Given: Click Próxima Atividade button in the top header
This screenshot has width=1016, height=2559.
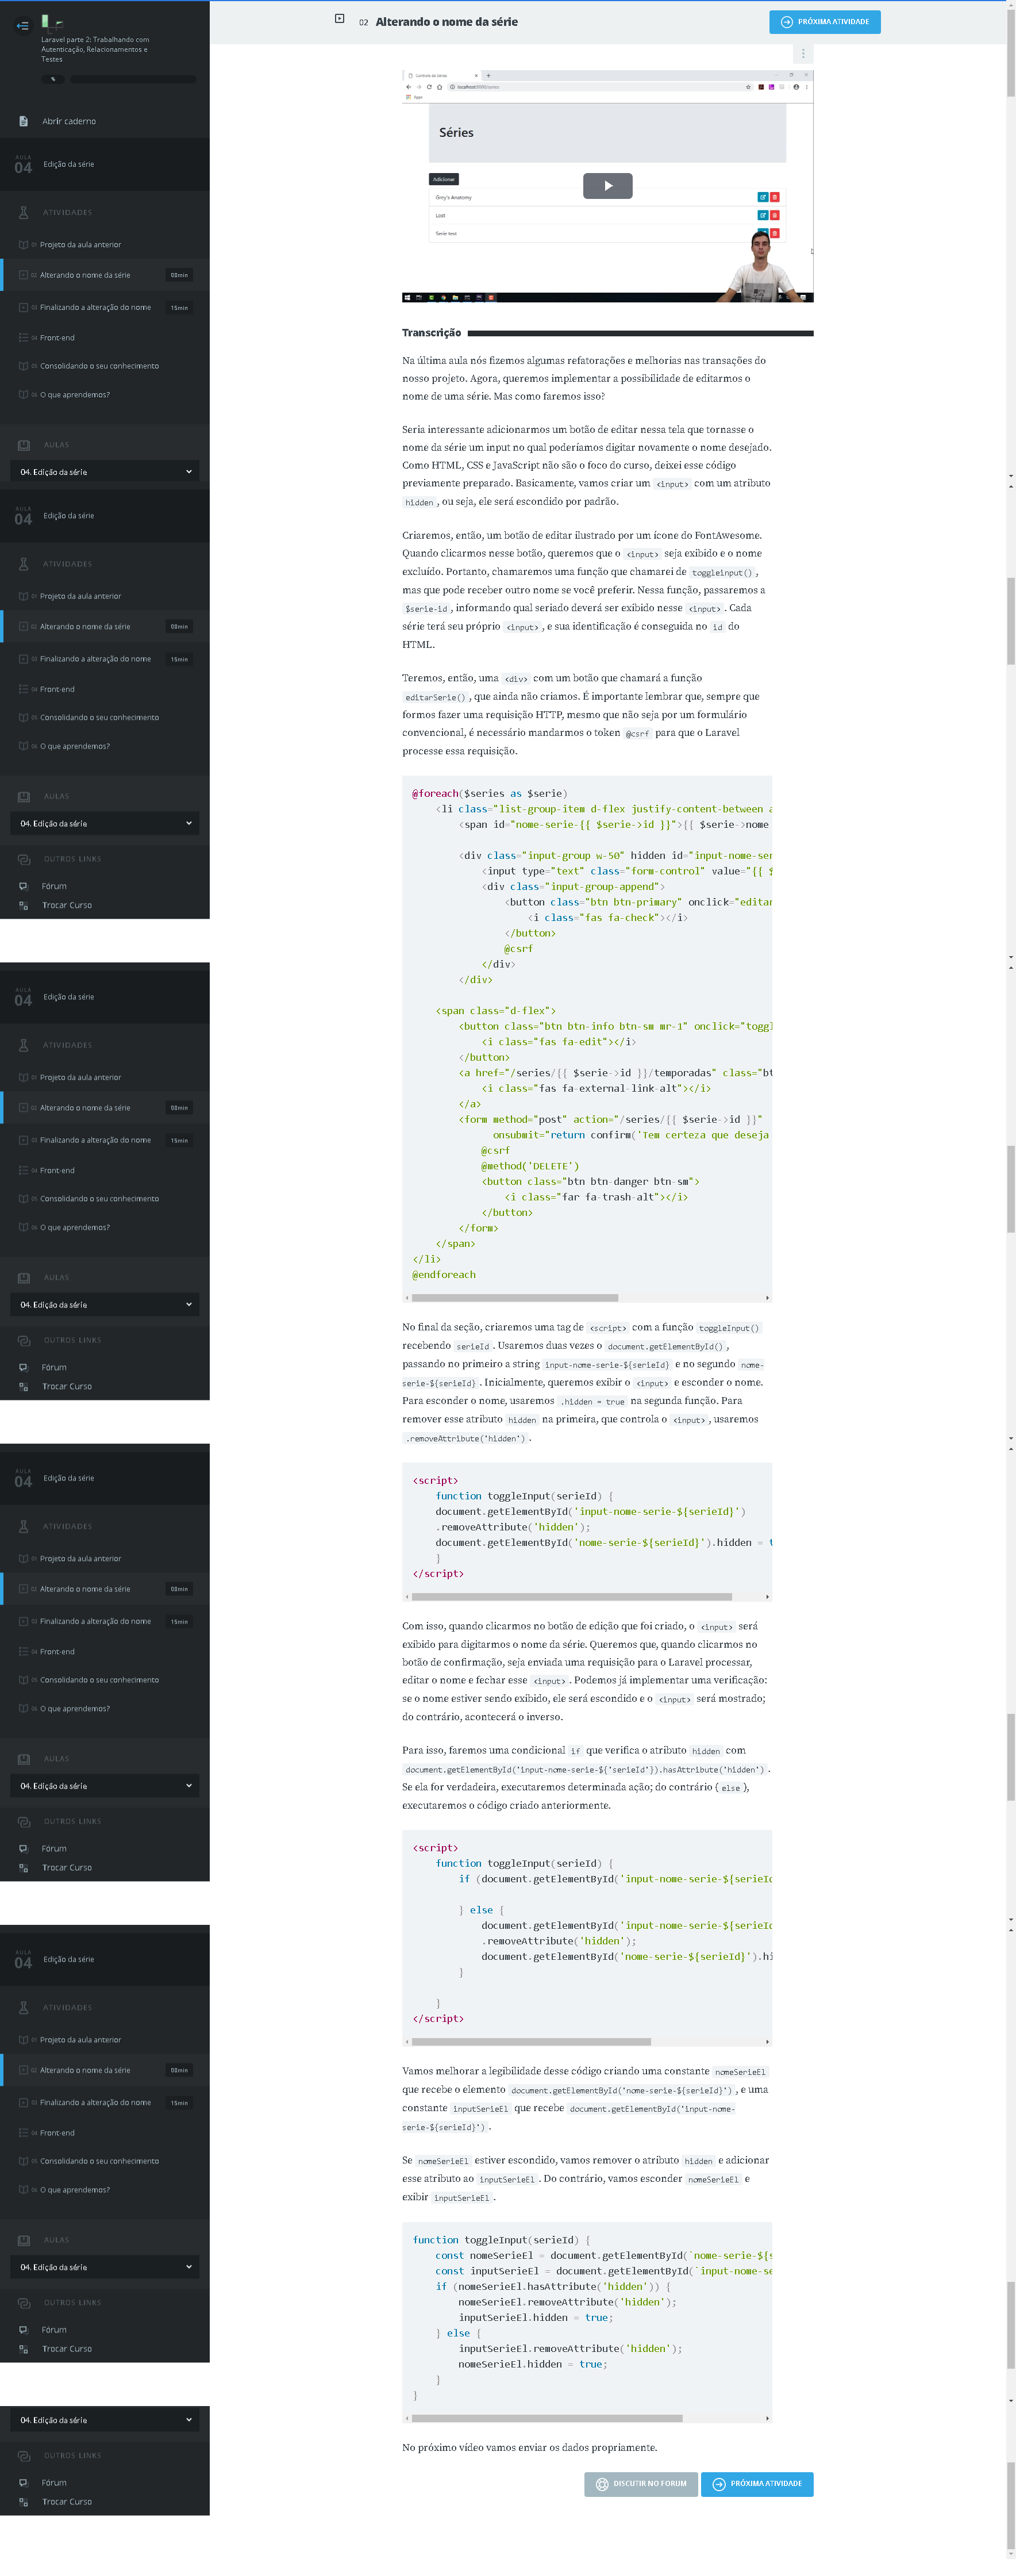Looking at the screenshot, I should 823,22.
